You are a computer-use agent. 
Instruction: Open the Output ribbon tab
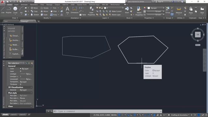click(x=57, y=5)
